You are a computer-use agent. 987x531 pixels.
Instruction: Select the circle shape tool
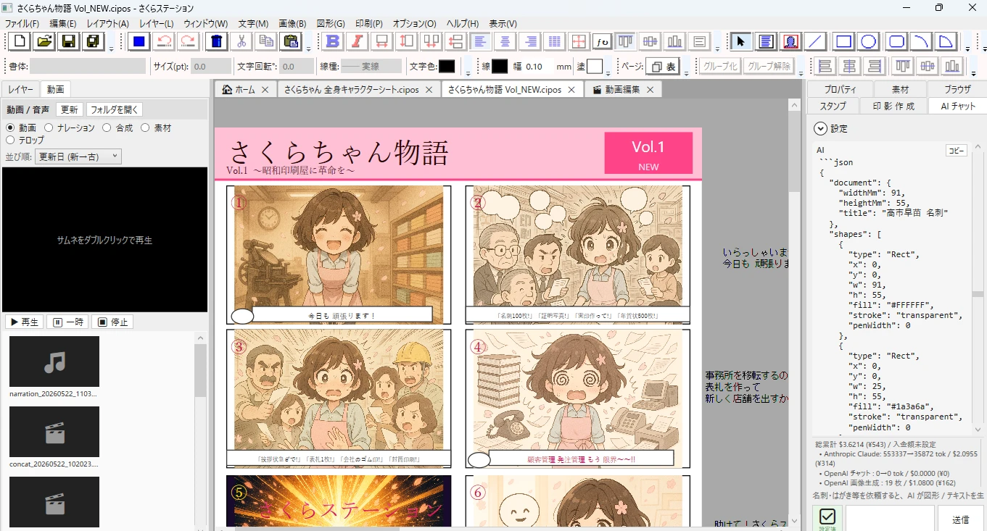coord(869,41)
